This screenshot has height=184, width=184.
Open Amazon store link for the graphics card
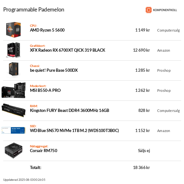164,50
